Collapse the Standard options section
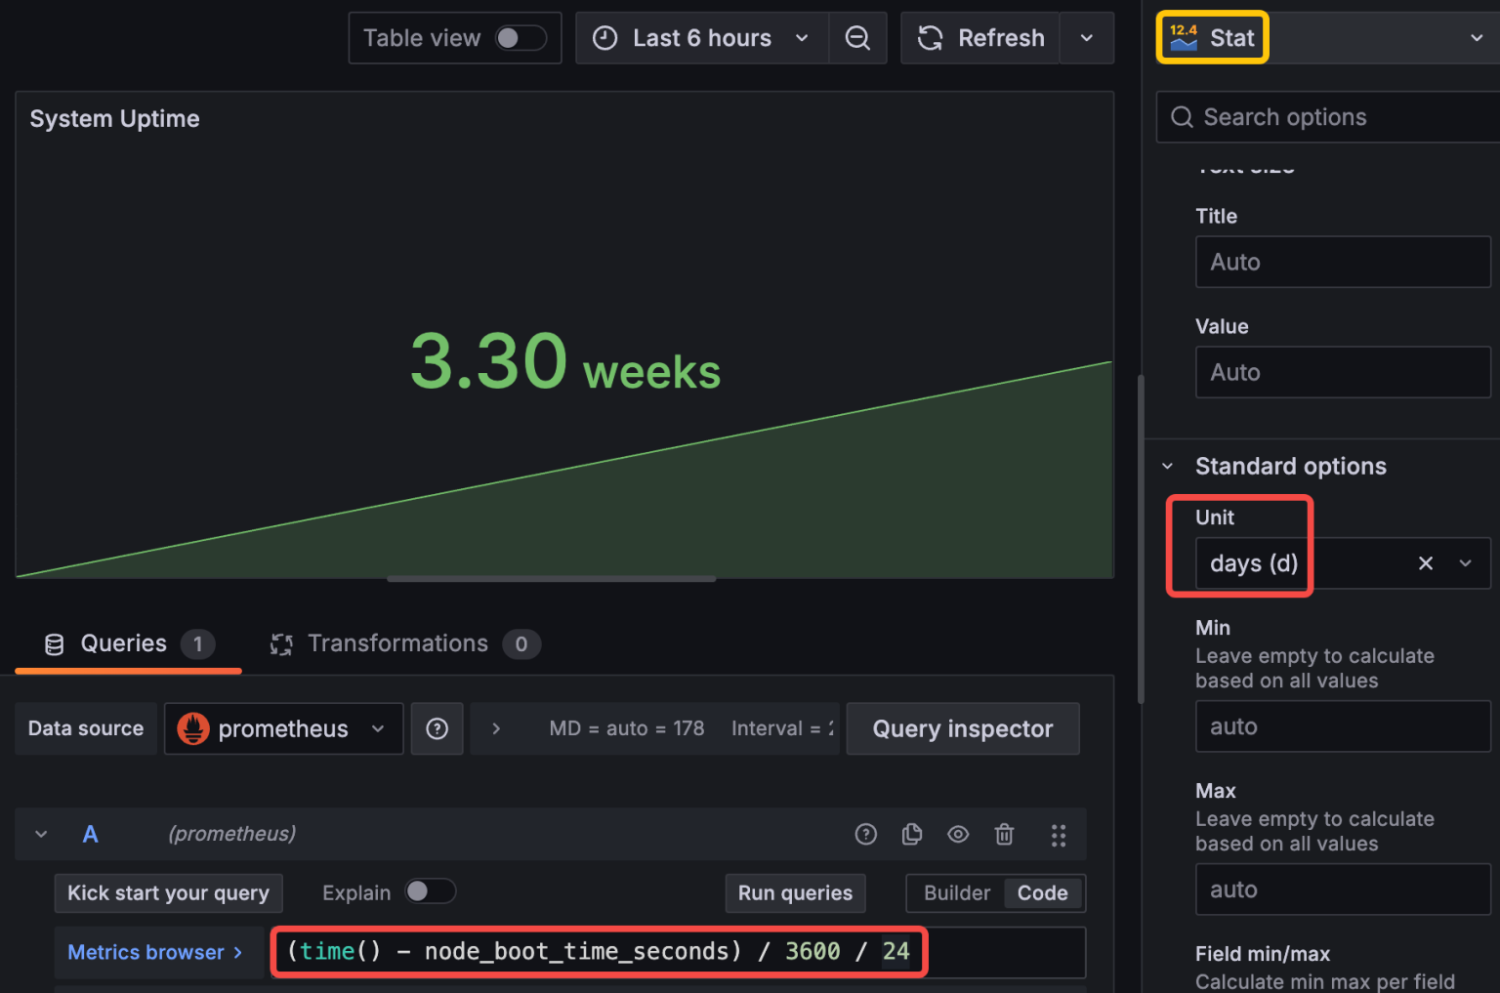This screenshot has height=993, width=1500. pos(1168,466)
